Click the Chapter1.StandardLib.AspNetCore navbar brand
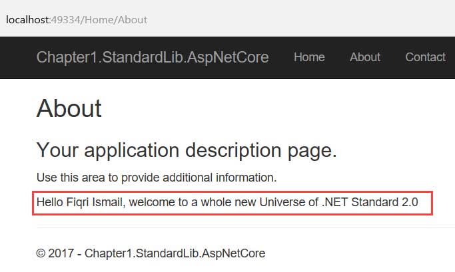 pos(153,57)
